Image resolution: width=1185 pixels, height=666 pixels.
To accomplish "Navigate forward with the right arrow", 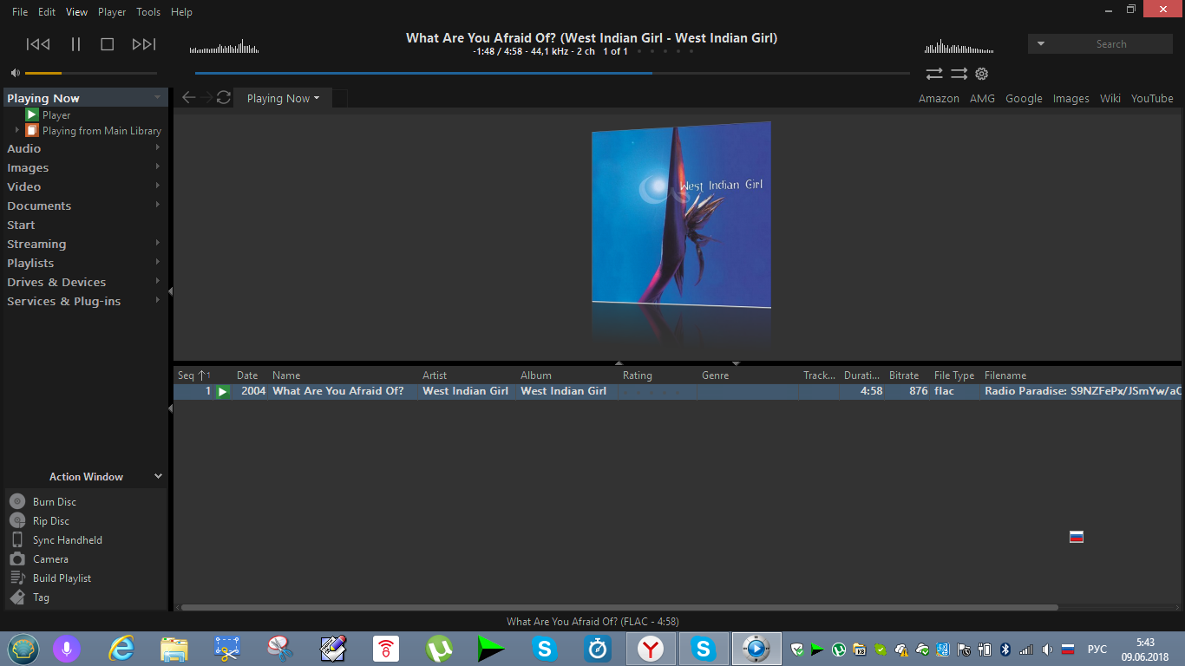I will (x=206, y=98).
